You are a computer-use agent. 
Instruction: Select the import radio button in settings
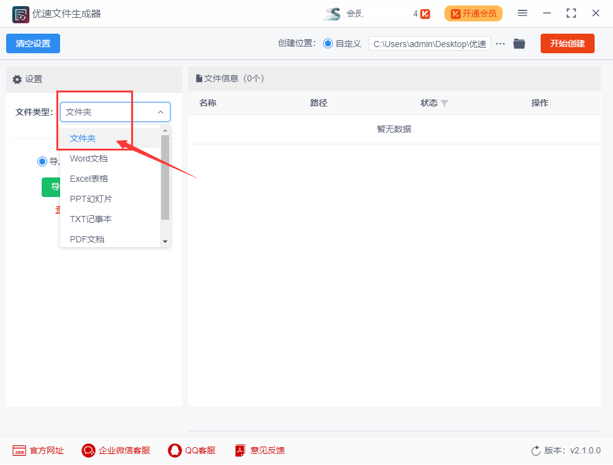42,162
